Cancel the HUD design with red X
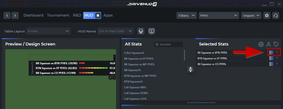 coord(114,78)
